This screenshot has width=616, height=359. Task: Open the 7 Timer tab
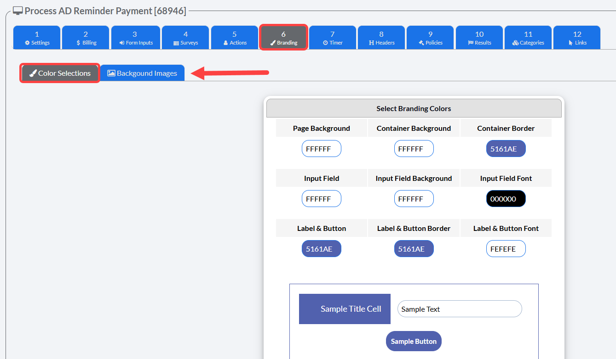(333, 38)
